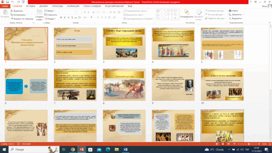Click zoom in plus button
Screen dimensions: 272x153
click(259, 144)
